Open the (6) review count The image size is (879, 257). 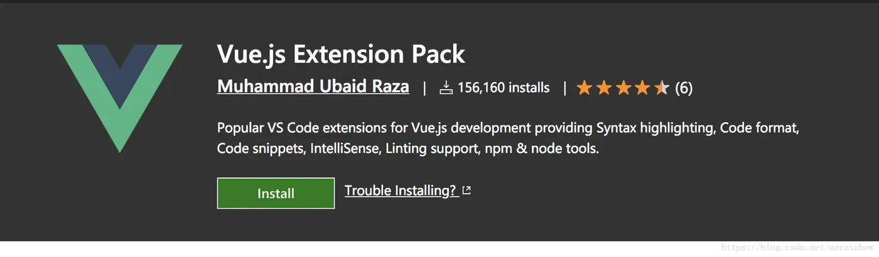[x=684, y=88]
